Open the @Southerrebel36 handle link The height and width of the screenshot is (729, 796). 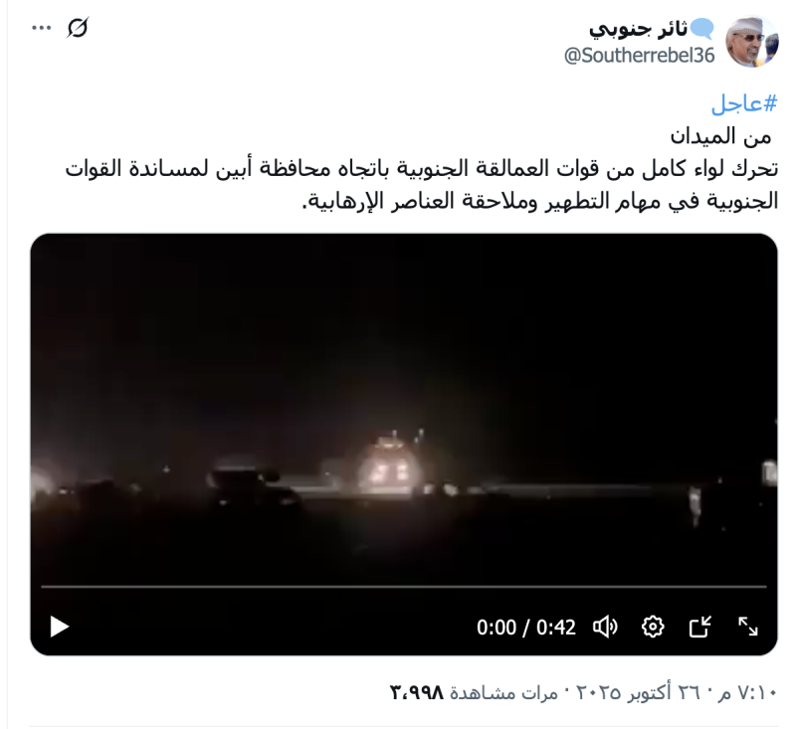click(x=639, y=56)
